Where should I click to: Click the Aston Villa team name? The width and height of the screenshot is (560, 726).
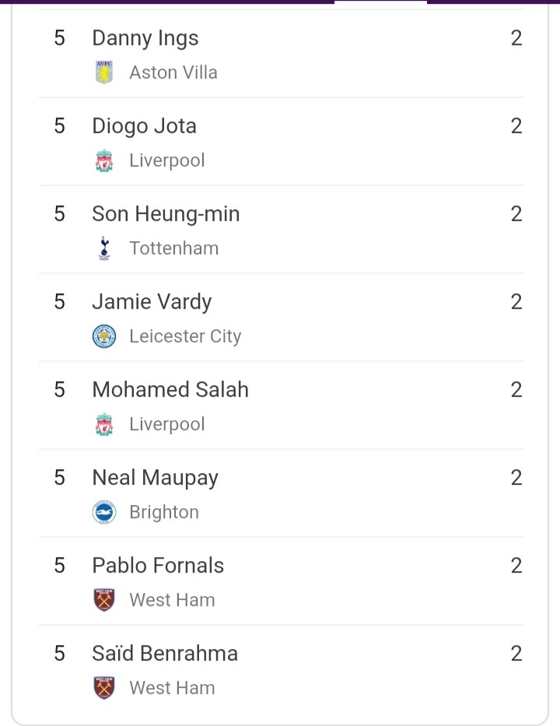pyautogui.click(x=173, y=72)
